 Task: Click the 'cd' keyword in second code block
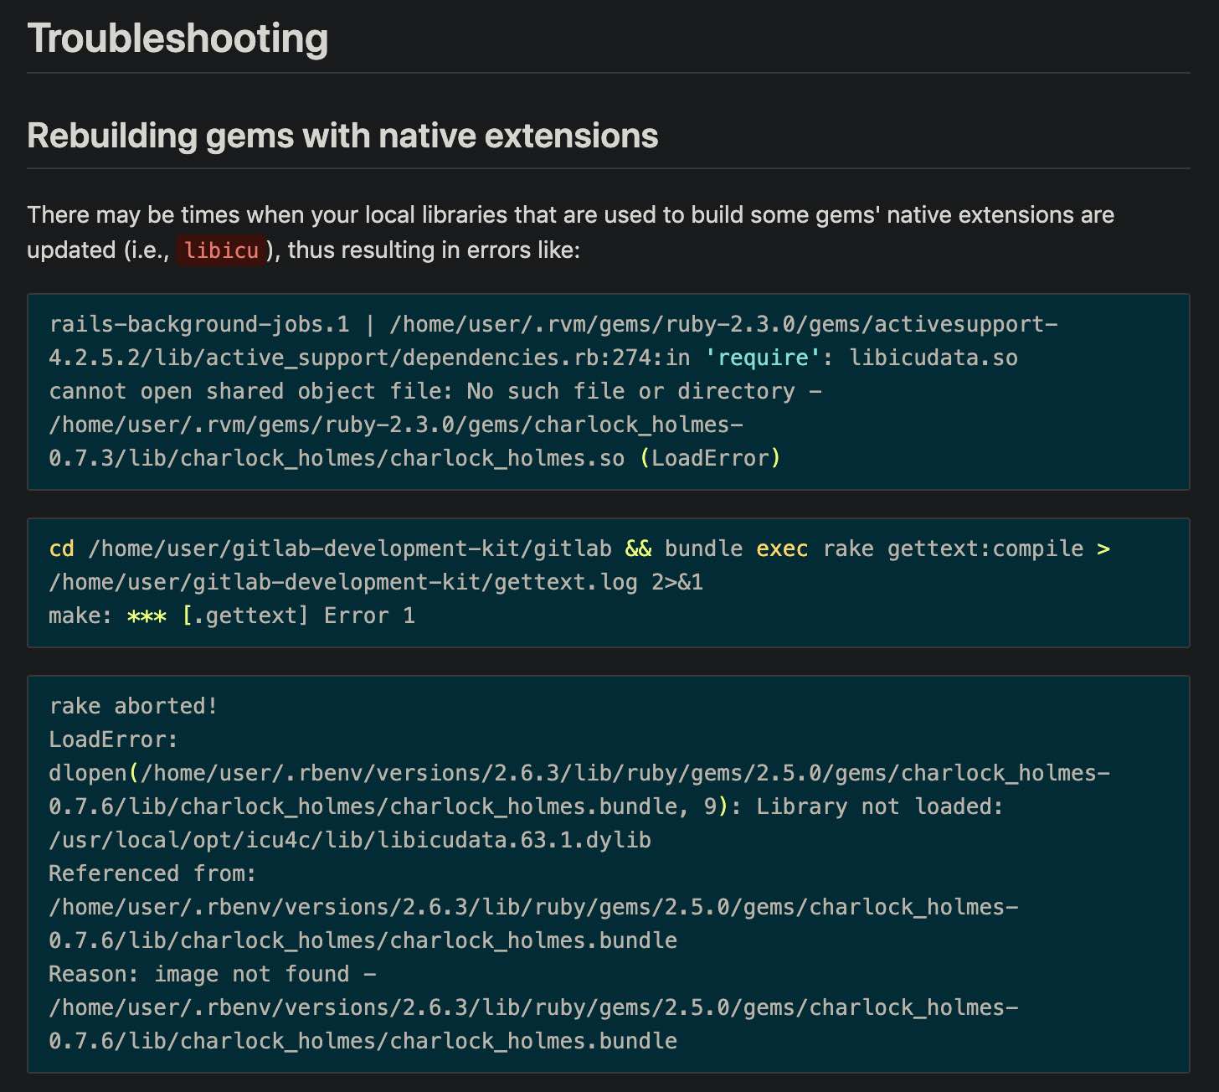62,549
